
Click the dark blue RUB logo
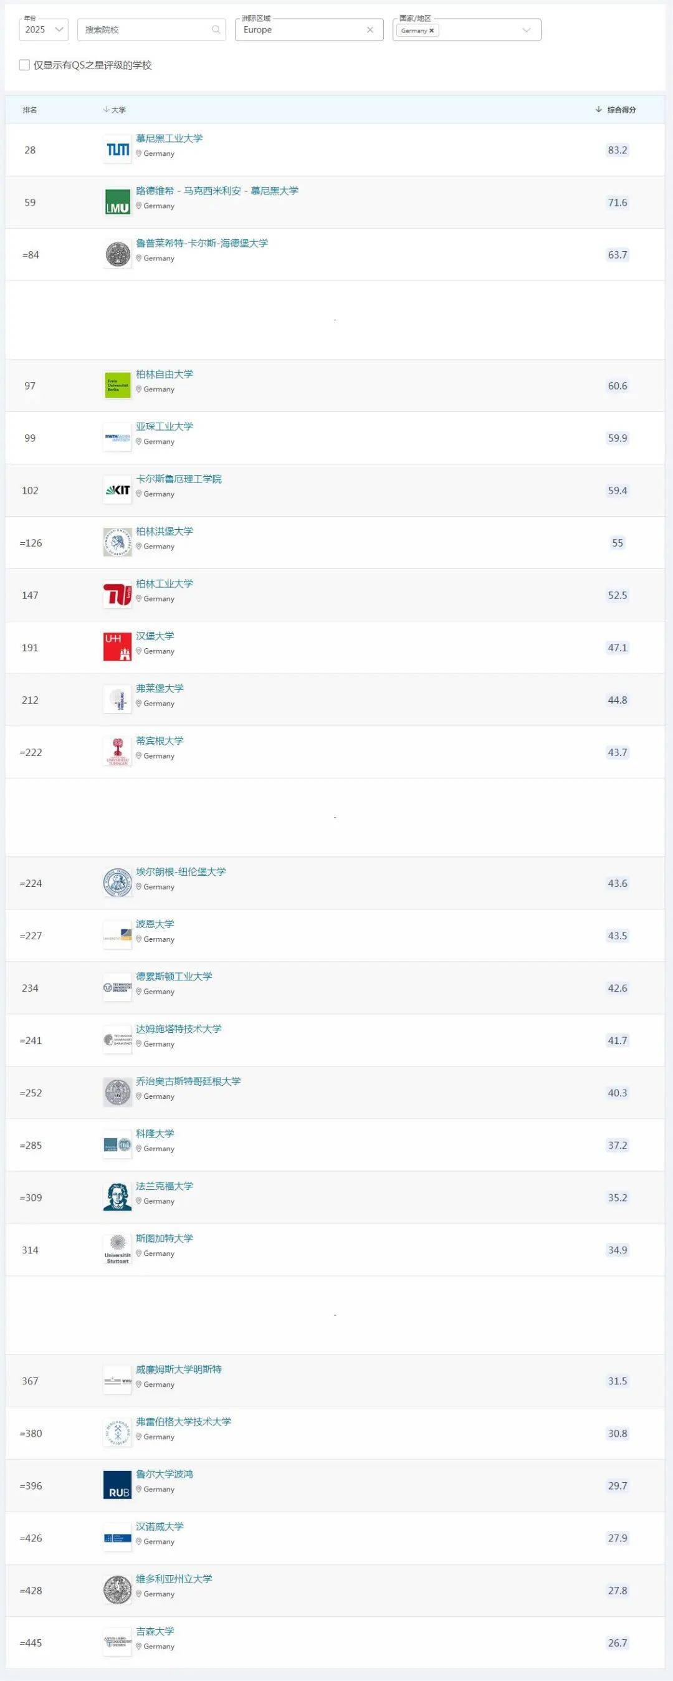pyautogui.click(x=117, y=1486)
